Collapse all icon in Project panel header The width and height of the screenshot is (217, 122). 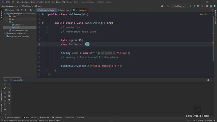pyautogui.click(x=26, y=10)
